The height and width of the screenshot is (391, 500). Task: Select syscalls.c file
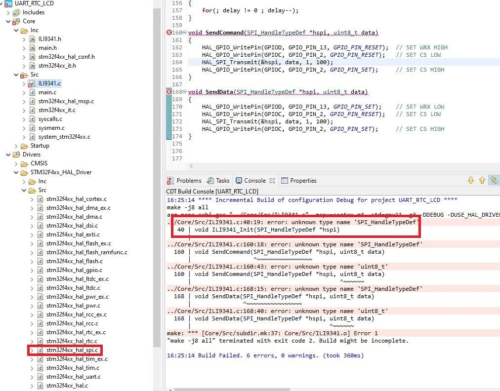click(x=50, y=119)
